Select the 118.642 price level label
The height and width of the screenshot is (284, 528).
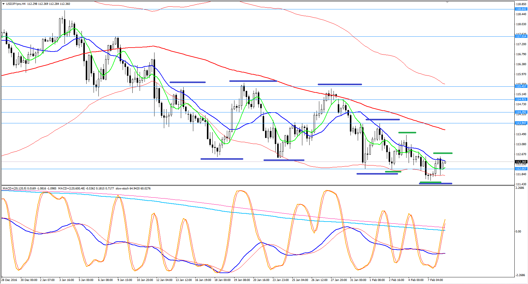click(x=521, y=9)
